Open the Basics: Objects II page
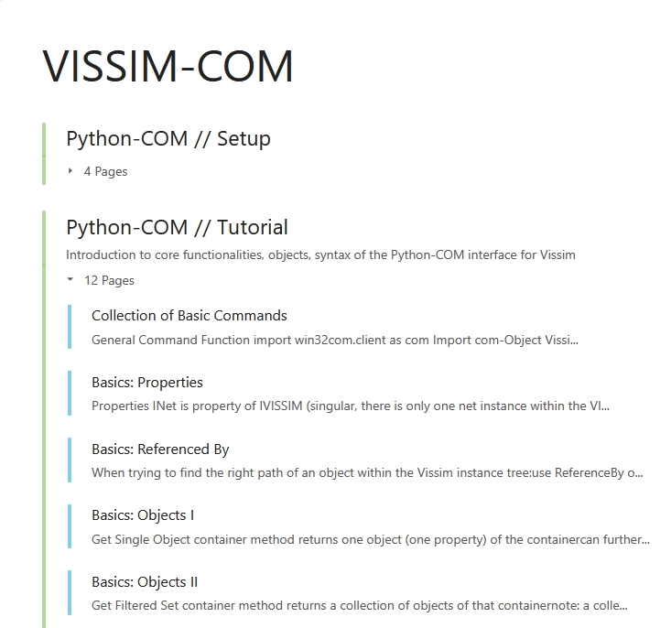The width and height of the screenshot is (671, 628). [x=145, y=582]
